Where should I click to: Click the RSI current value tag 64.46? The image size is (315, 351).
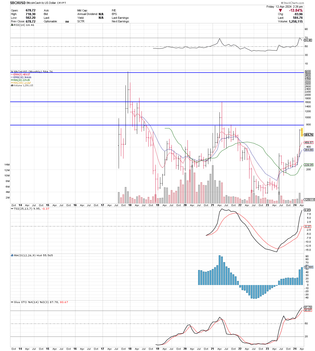click(x=308, y=40)
